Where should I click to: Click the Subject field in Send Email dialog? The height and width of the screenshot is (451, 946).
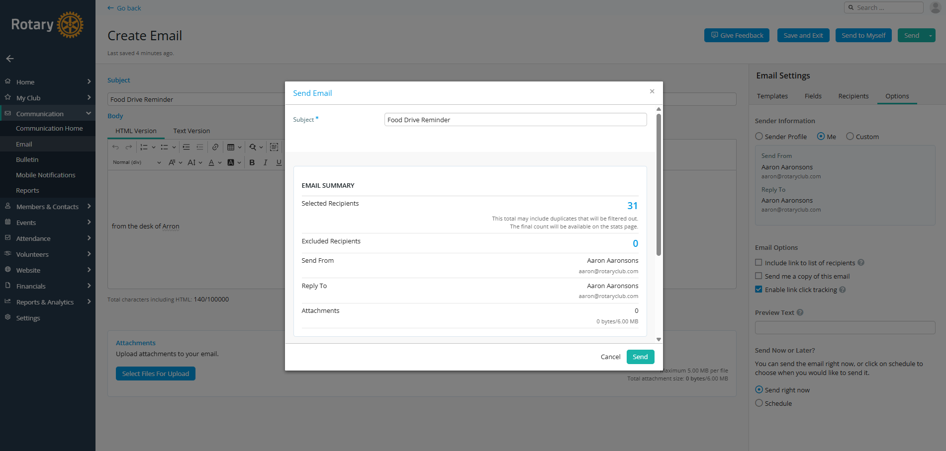coord(515,120)
